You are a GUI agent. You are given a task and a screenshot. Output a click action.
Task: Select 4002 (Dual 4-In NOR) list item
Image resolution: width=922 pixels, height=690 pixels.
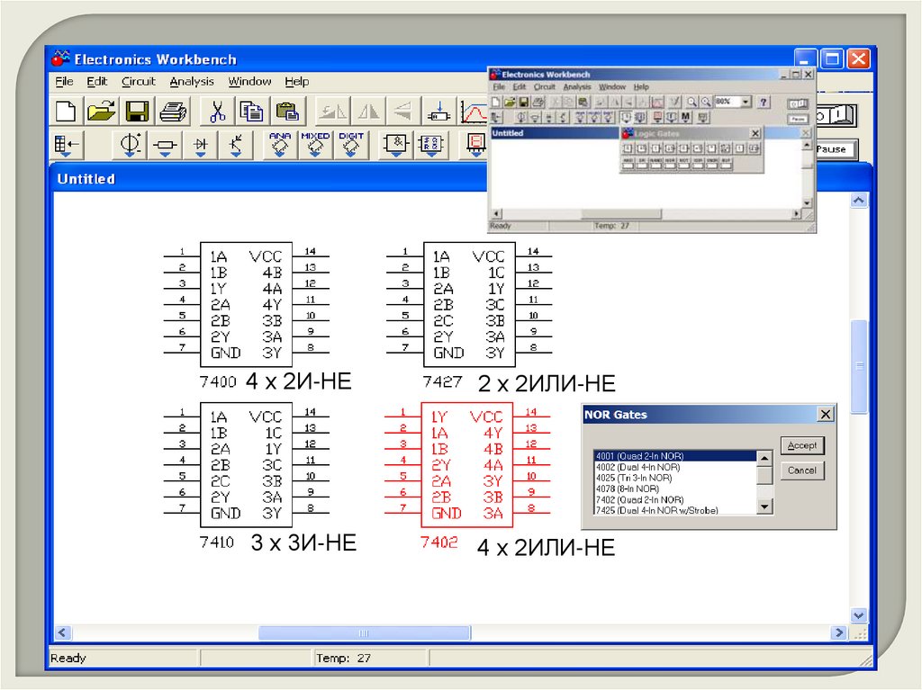[675, 467]
